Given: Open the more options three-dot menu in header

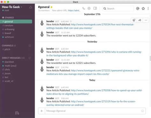Looking at the screenshot, I should [x=148, y=9].
